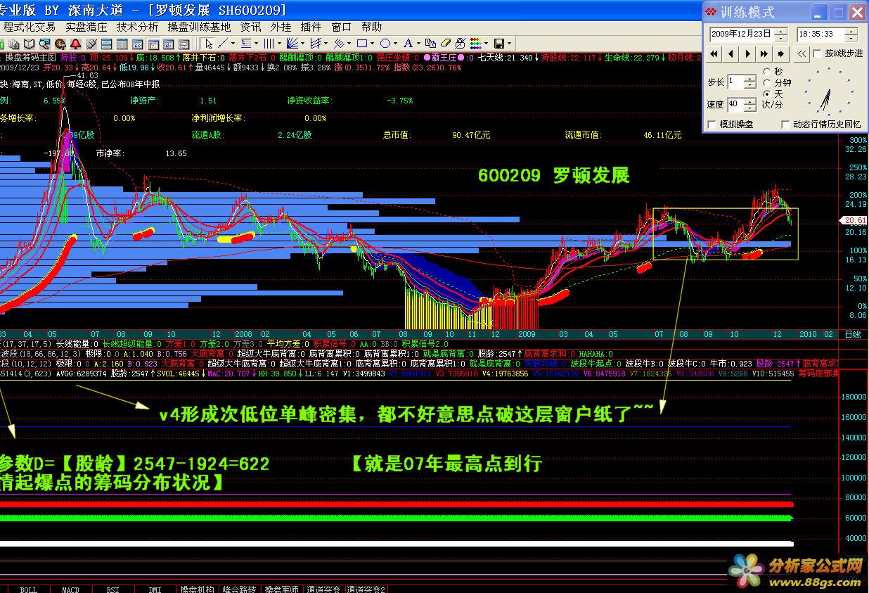Check the 模拟操盘 option
869x593 pixels.
713,125
